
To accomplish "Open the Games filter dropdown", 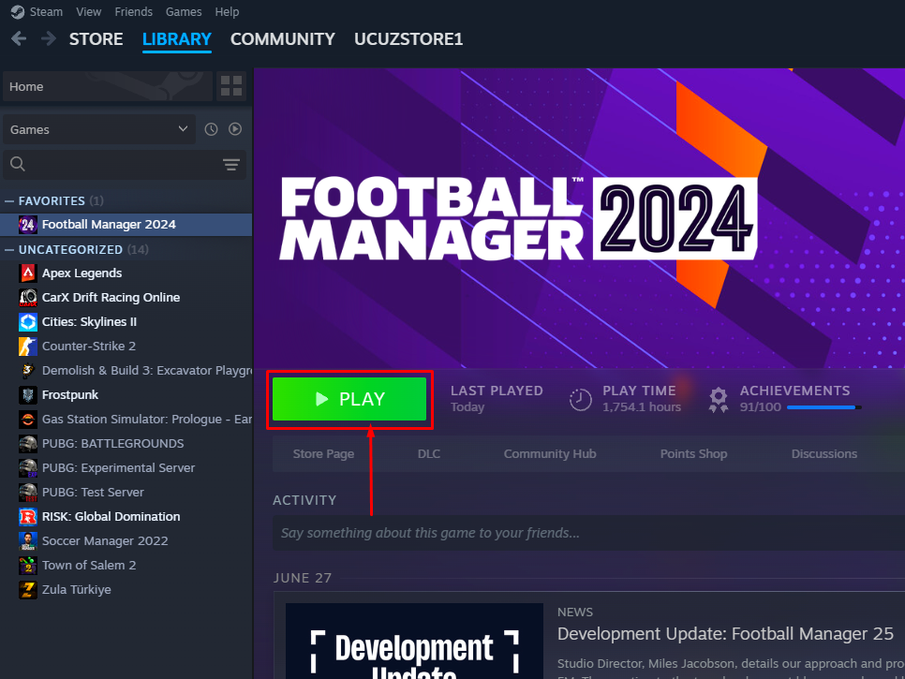I will [x=98, y=129].
